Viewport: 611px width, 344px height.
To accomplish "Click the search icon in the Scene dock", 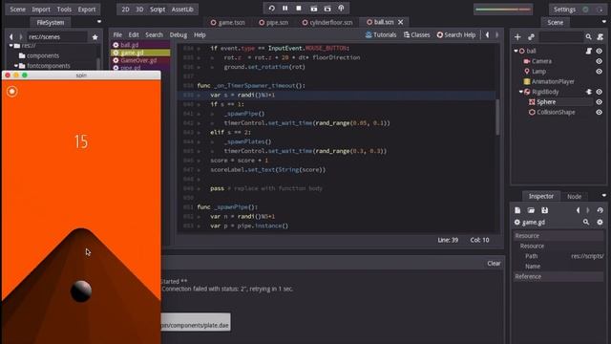I will (x=588, y=37).
